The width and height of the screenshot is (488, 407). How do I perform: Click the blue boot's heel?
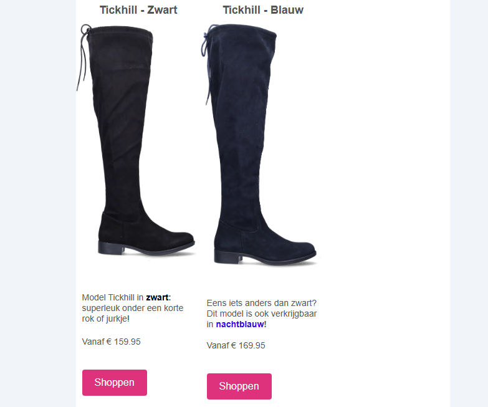(228, 258)
